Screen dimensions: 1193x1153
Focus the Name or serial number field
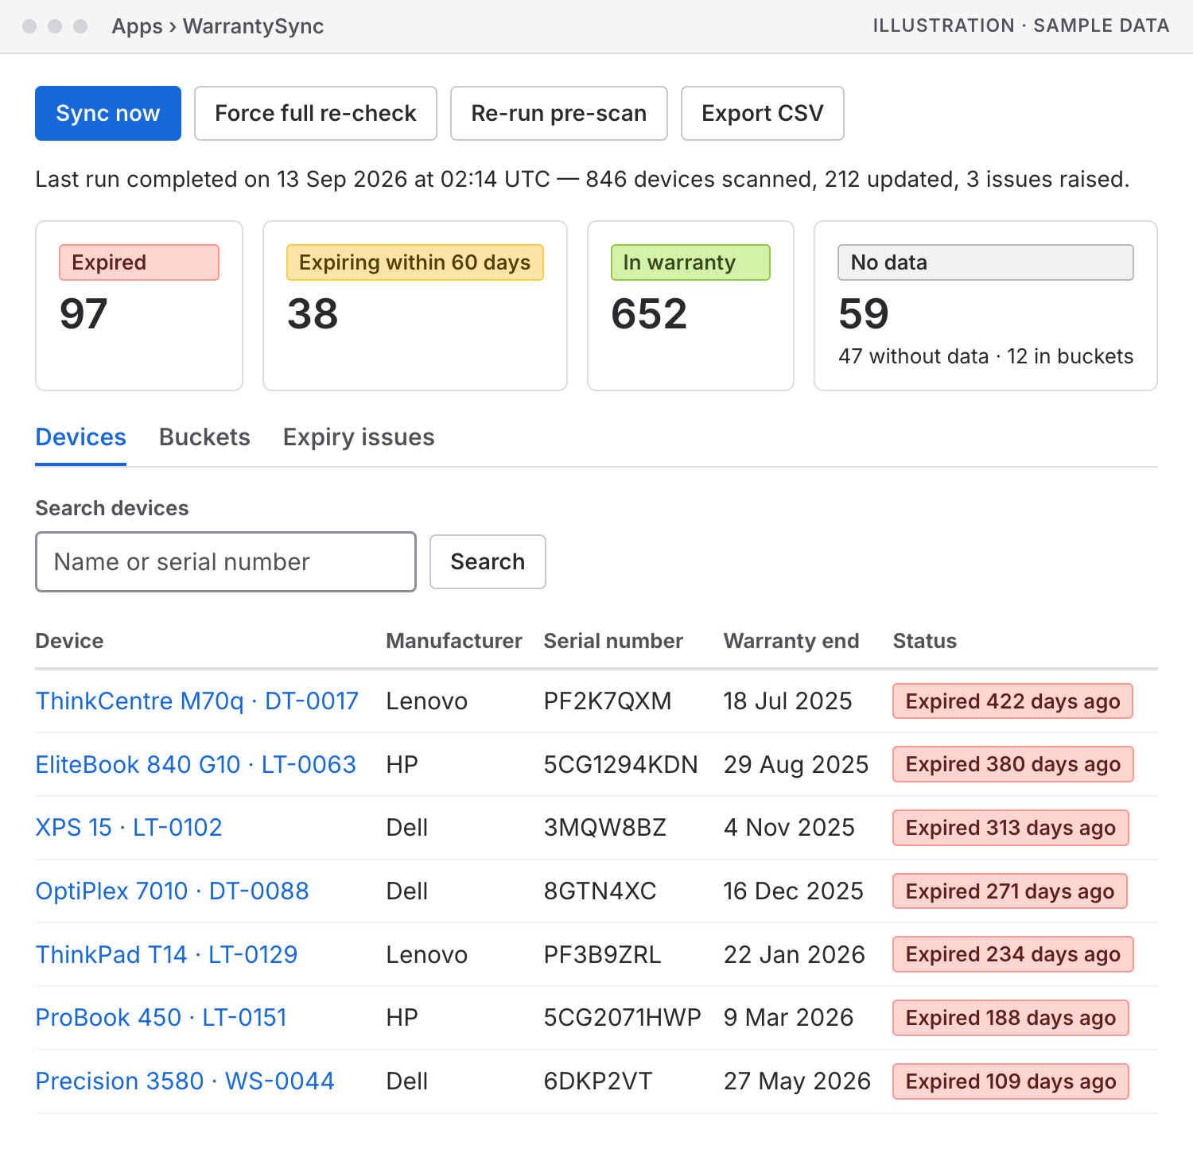226,561
